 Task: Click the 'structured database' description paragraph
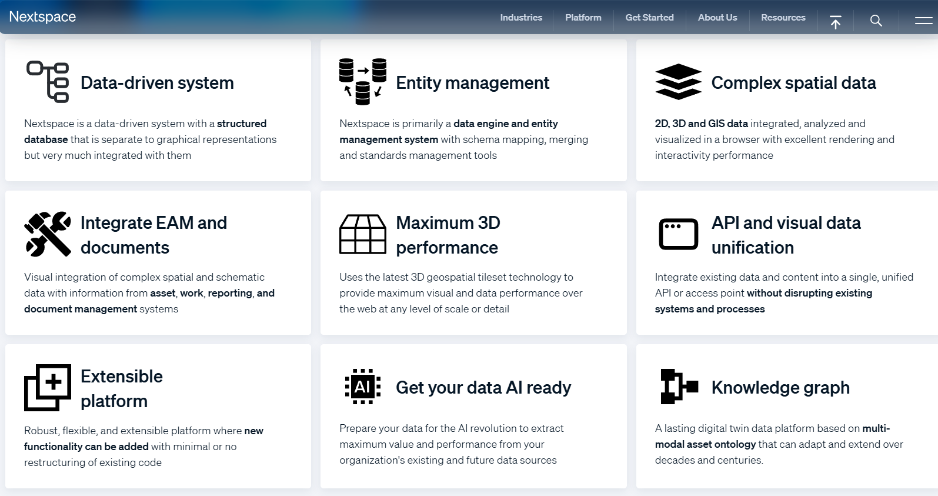151,139
